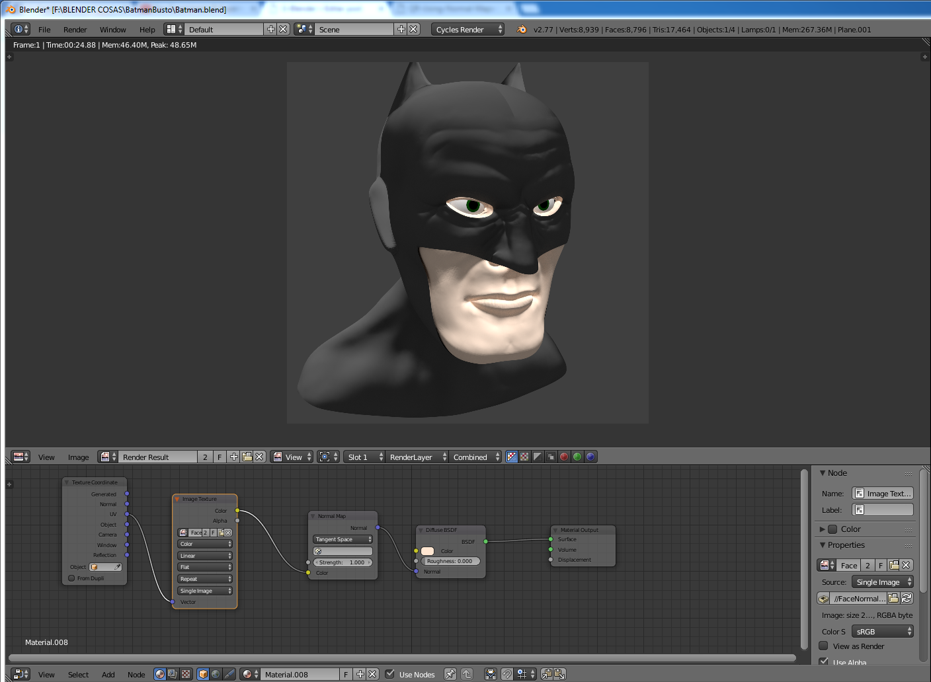Click the pack image icon beside //FaceNormal path
931x682 pixels.
(824, 598)
